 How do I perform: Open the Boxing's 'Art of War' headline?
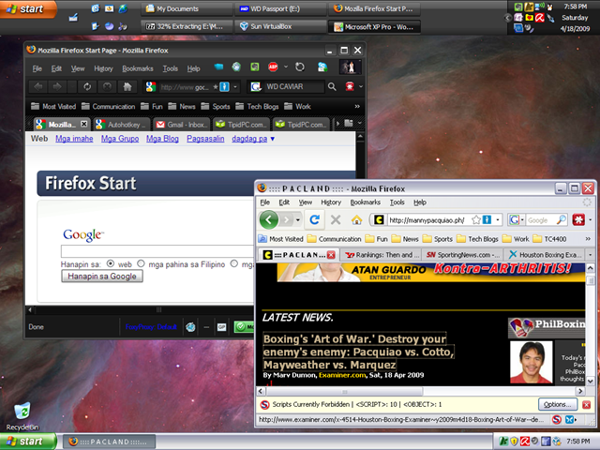[358, 352]
